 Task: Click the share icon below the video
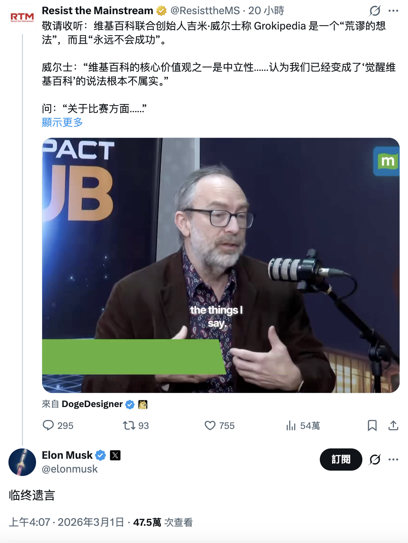click(x=393, y=425)
